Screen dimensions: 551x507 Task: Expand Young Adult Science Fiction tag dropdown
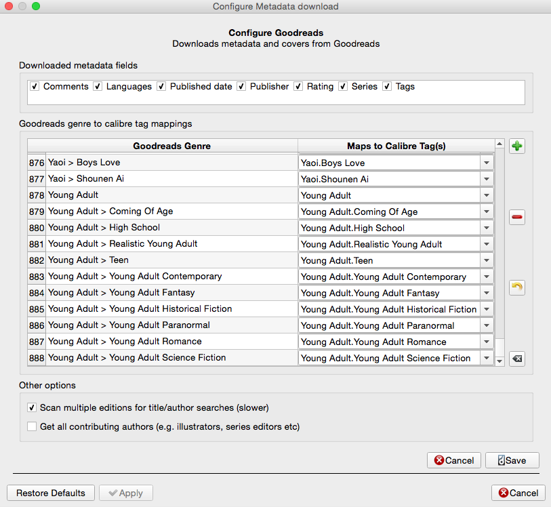click(487, 358)
